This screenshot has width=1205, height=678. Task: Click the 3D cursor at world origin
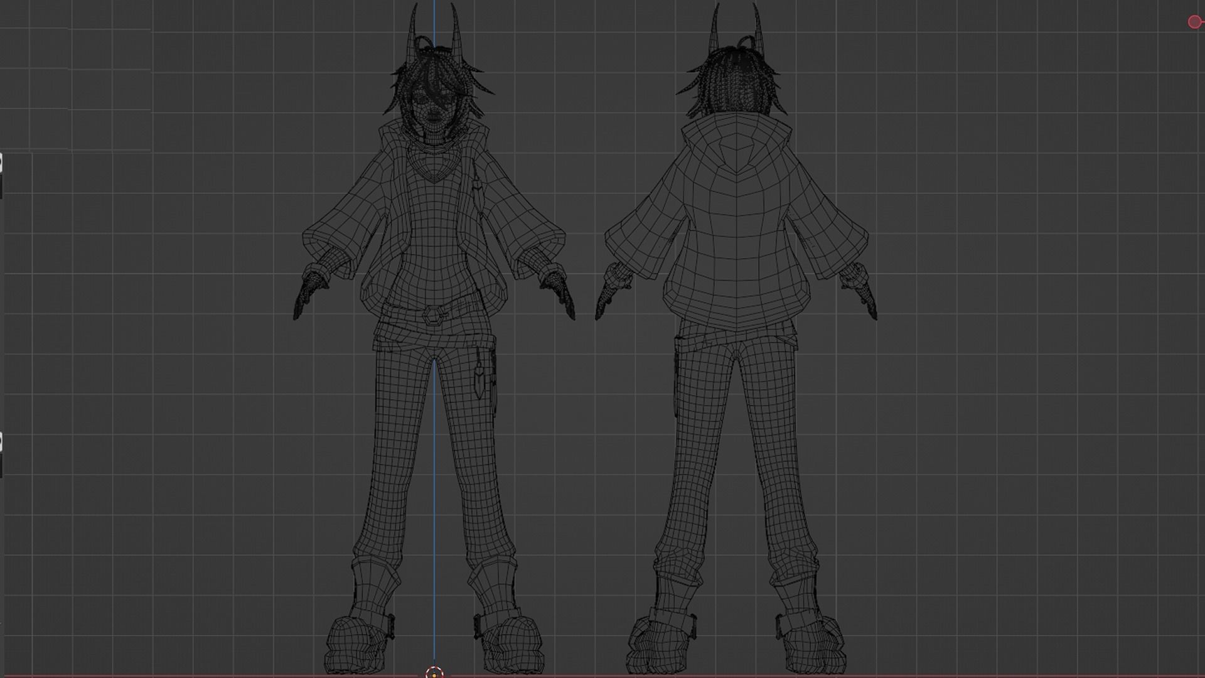[434, 673]
